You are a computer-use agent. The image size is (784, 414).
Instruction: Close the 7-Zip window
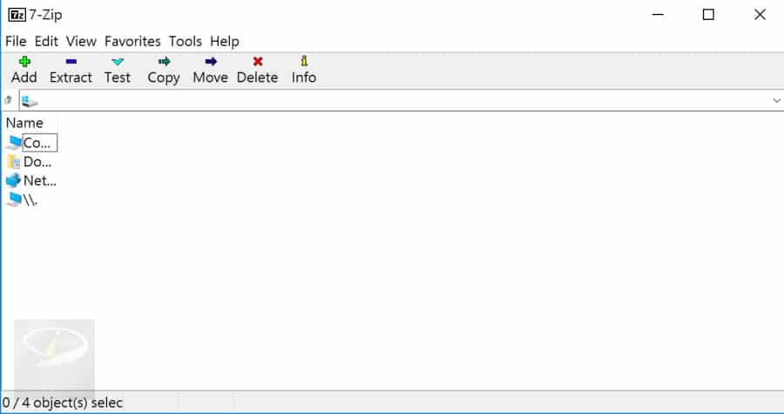pos(760,15)
